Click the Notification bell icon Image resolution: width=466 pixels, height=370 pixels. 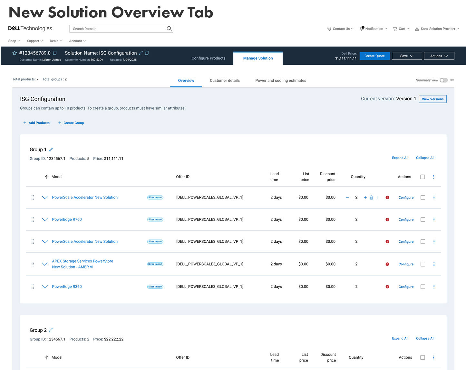pyautogui.click(x=362, y=28)
